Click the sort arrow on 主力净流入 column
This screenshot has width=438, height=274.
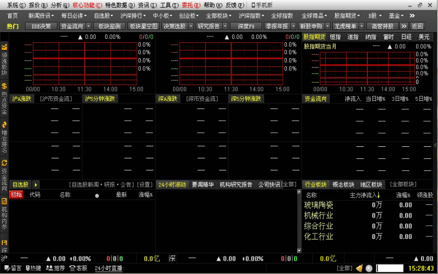click(378, 195)
